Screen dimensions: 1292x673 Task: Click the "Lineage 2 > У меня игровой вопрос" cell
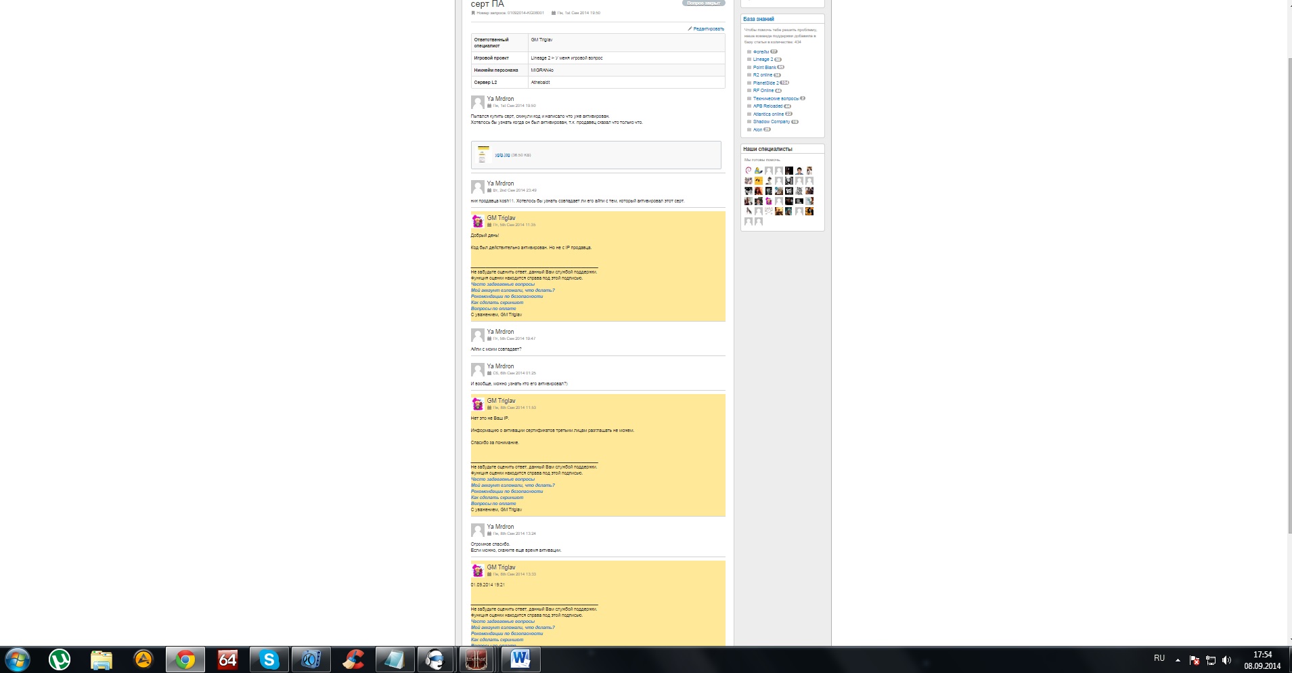[626, 58]
